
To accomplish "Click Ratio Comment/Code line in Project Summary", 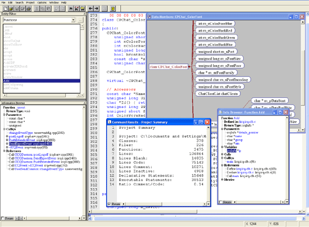I will (x=161, y=184).
